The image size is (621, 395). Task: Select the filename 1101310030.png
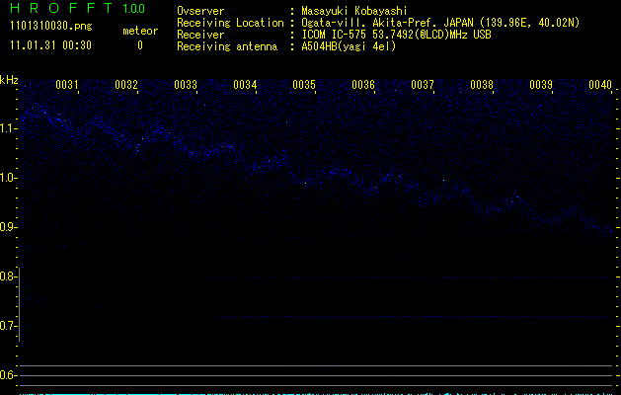click(51, 26)
